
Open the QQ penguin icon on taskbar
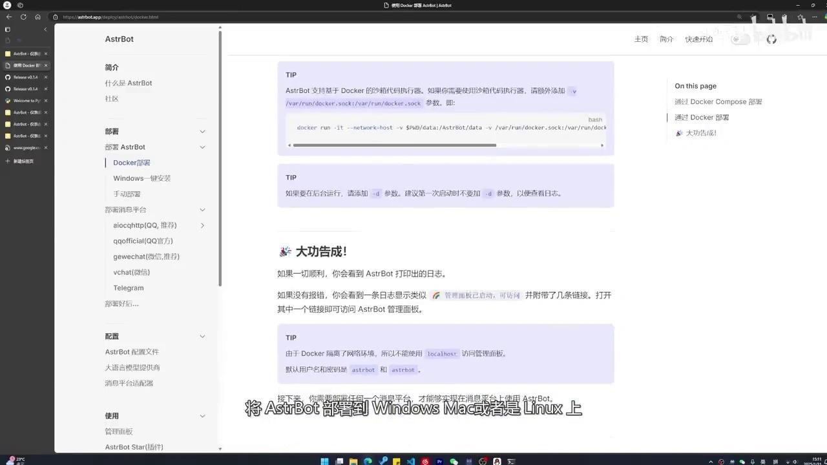[x=497, y=461]
